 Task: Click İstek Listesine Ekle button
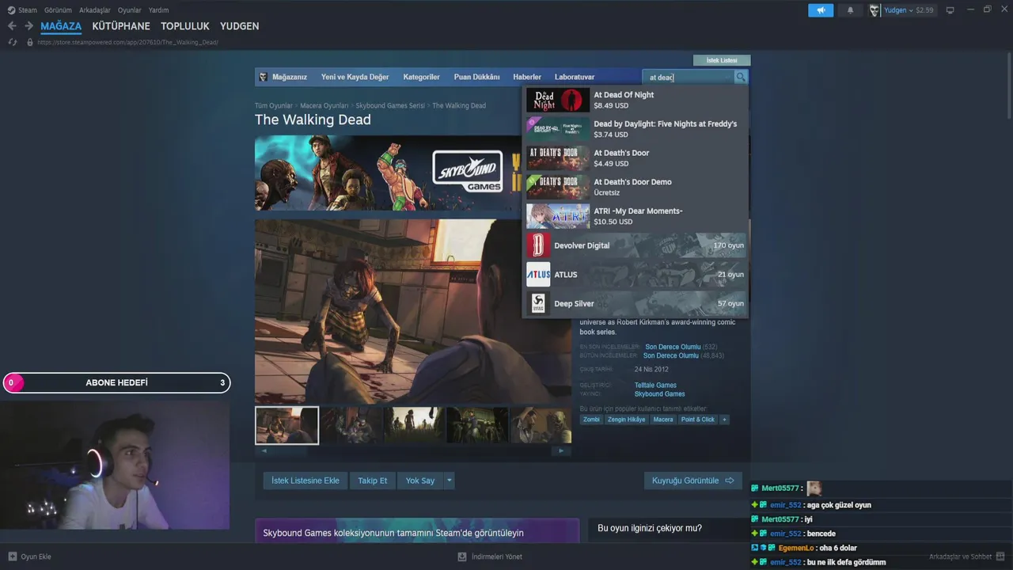(305, 481)
